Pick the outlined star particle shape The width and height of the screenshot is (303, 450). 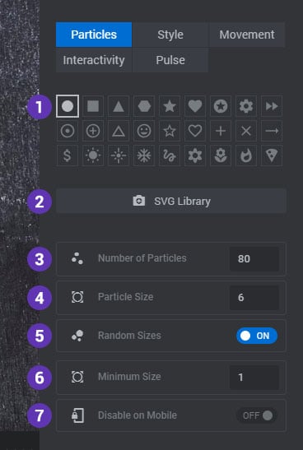click(x=170, y=131)
